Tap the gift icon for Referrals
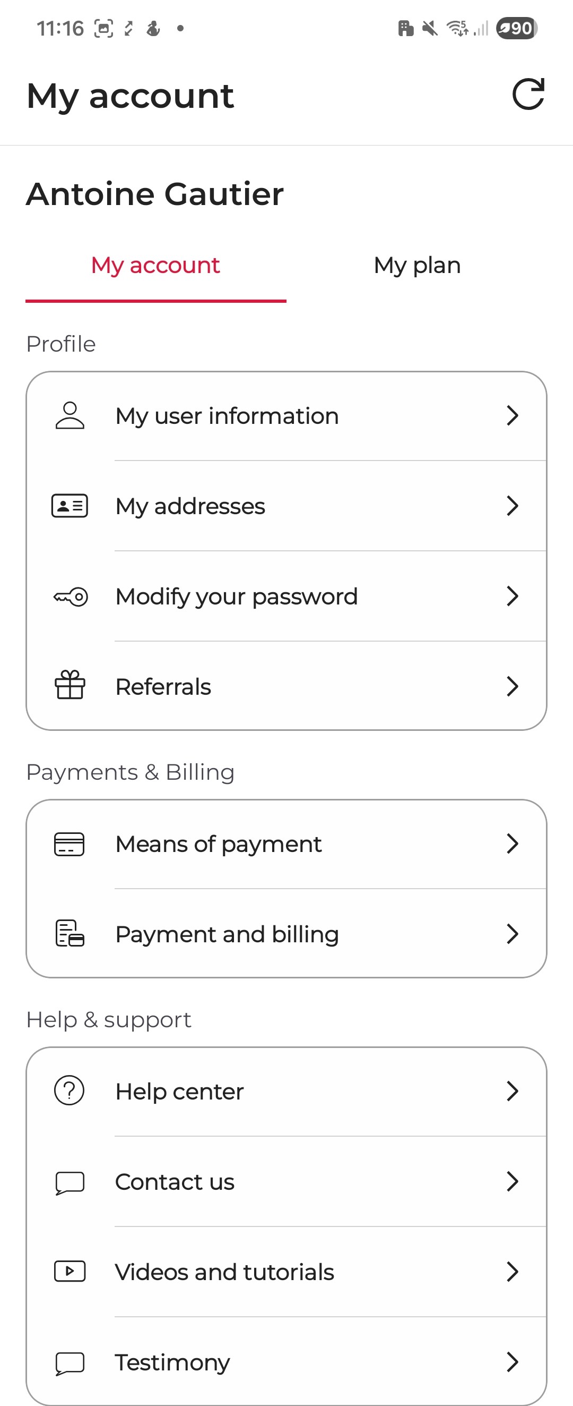The height and width of the screenshot is (1406, 573). click(70, 686)
